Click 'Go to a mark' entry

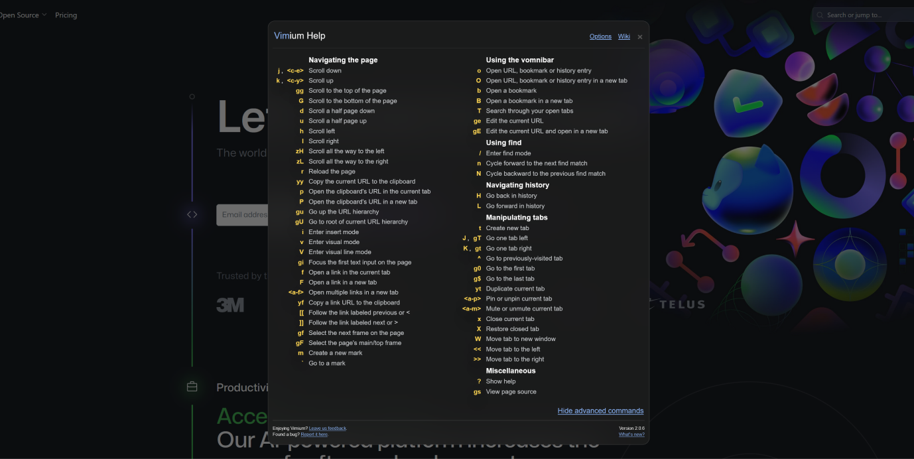point(327,363)
